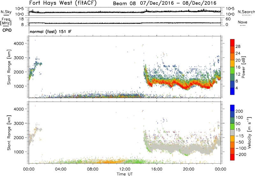This screenshot has width=255, height=176.
Task: Click the '18' frequency axis tick label
Action: pyautogui.click(x=21, y=19)
